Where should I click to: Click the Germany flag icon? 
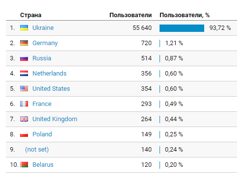[x=24, y=43]
